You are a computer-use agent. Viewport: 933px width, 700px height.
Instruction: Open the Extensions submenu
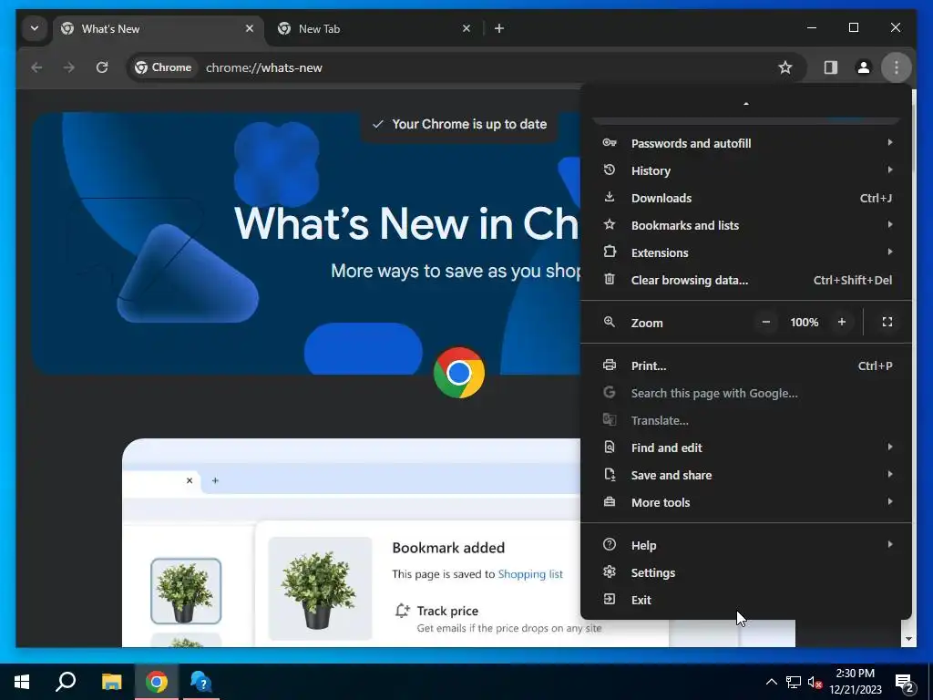pyautogui.click(x=746, y=253)
